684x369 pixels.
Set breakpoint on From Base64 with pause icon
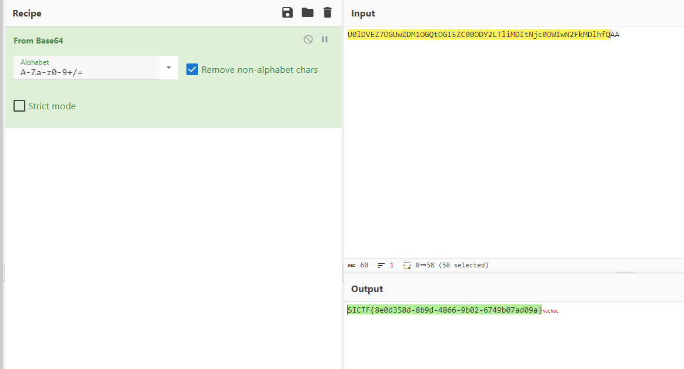(x=325, y=39)
